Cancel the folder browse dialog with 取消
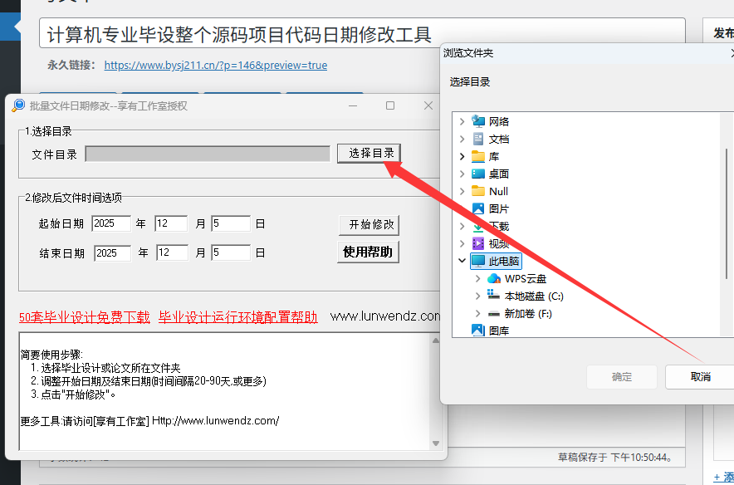 [x=700, y=376]
